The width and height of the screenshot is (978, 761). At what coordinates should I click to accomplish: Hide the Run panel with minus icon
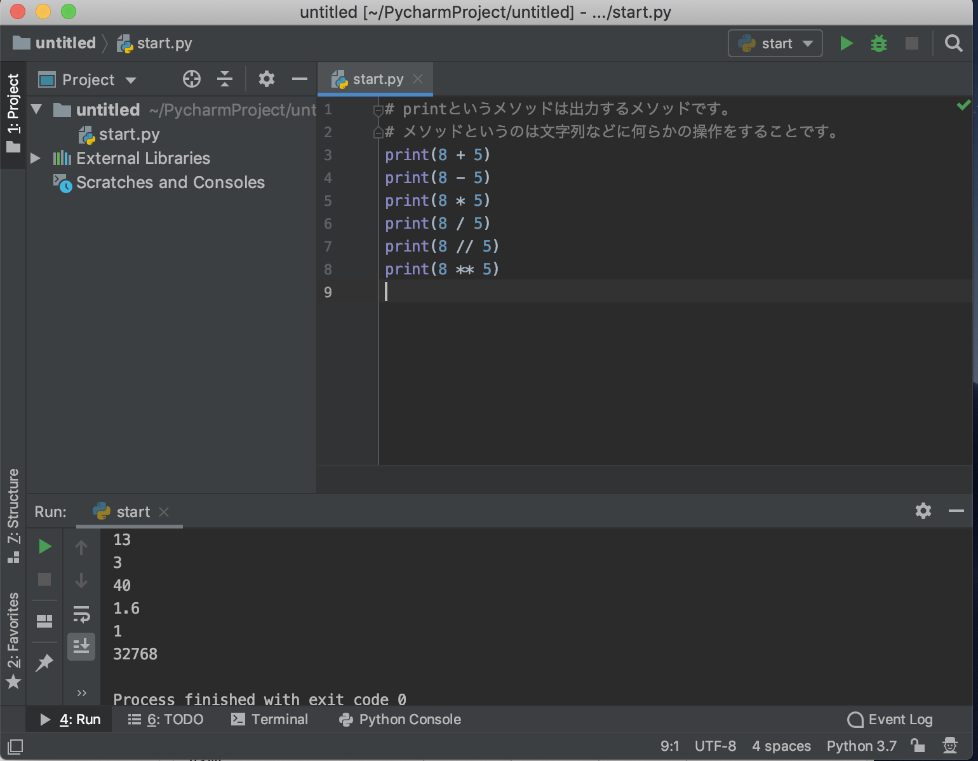click(956, 511)
